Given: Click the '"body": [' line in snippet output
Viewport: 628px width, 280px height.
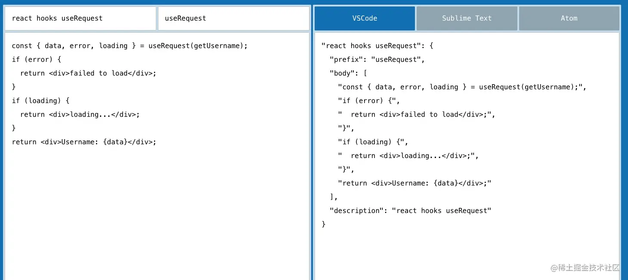Looking at the screenshot, I should 348,73.
